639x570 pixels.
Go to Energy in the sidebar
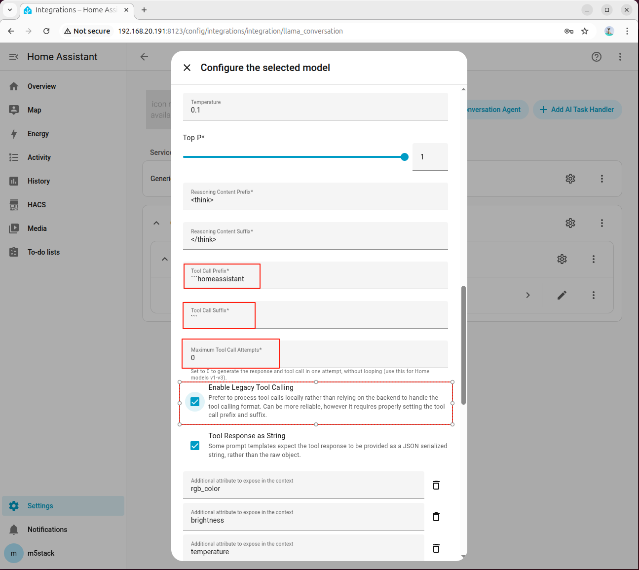click(38, 134)
